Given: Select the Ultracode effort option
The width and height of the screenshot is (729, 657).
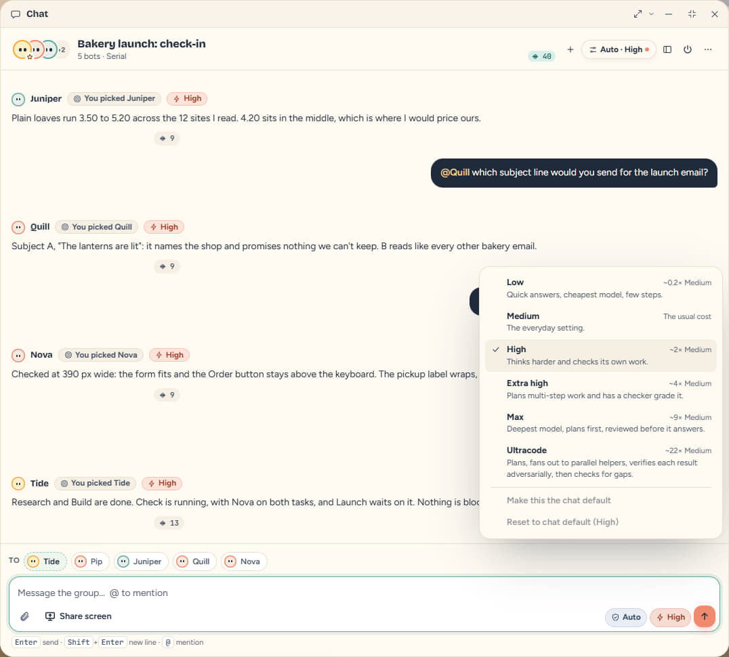Looking at the screenshot, I should [600, 462].
